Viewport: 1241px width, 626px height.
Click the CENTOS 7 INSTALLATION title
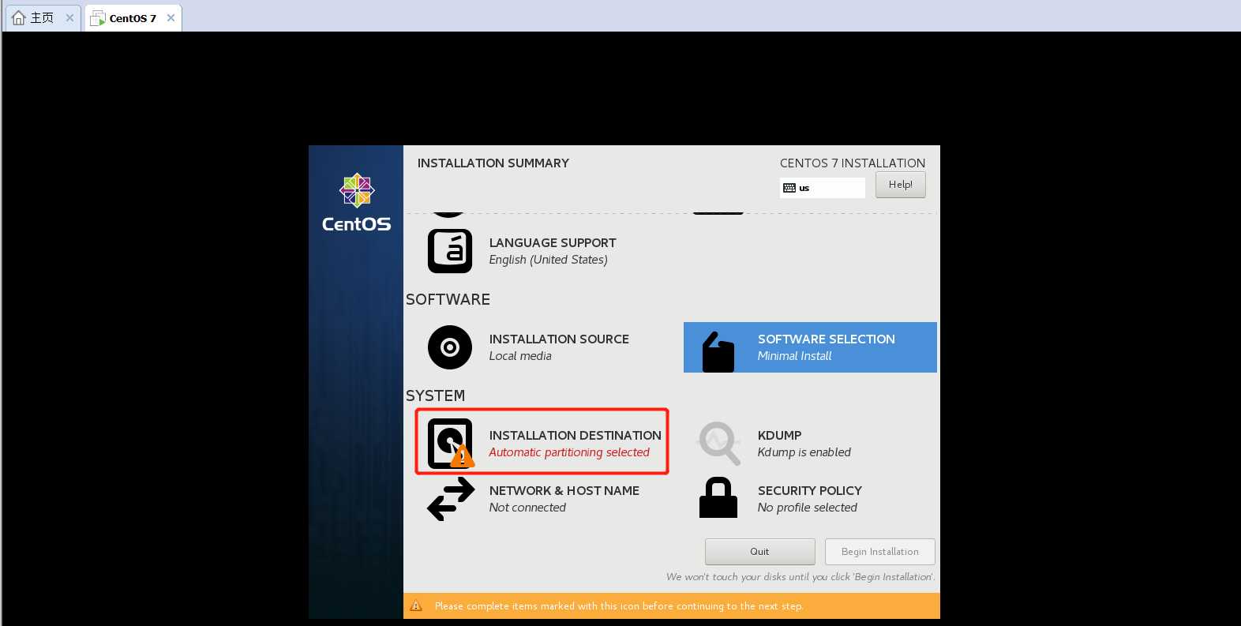tap(853, 163)
